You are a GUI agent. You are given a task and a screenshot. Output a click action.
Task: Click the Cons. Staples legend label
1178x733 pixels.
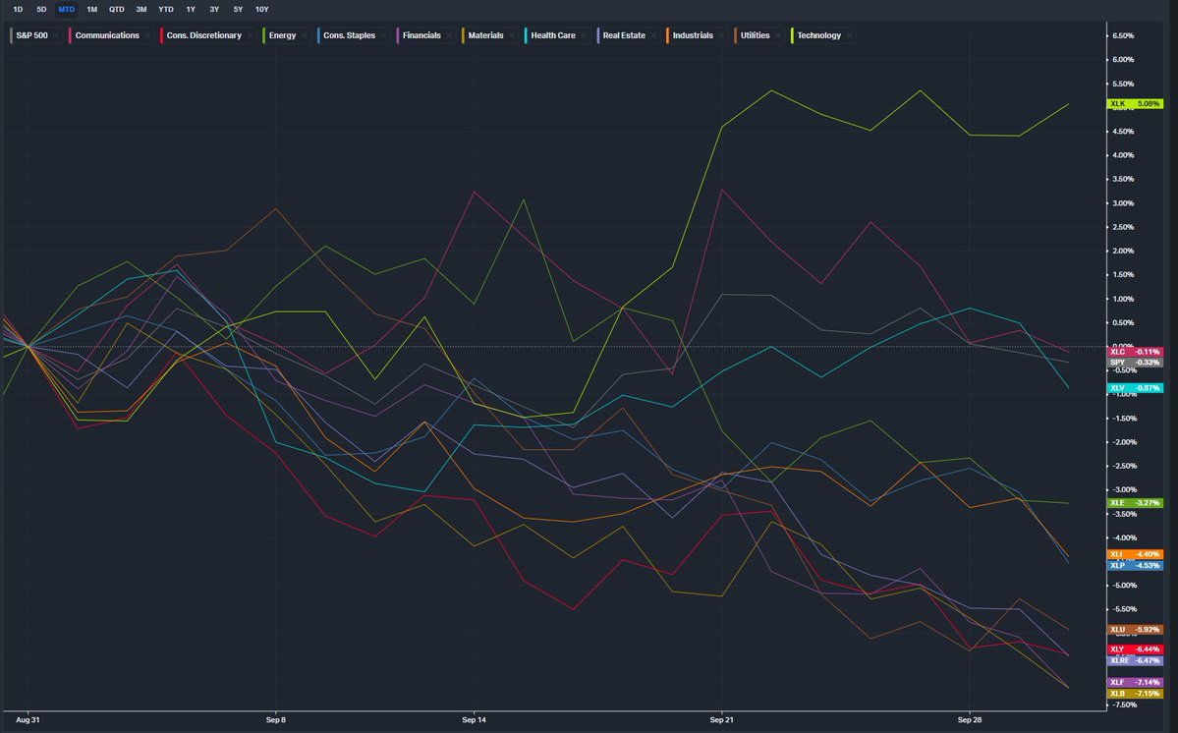pos(350,35)
